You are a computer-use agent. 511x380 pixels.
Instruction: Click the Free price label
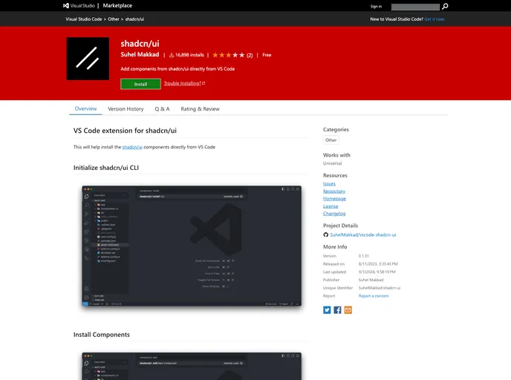pos(267,55)
